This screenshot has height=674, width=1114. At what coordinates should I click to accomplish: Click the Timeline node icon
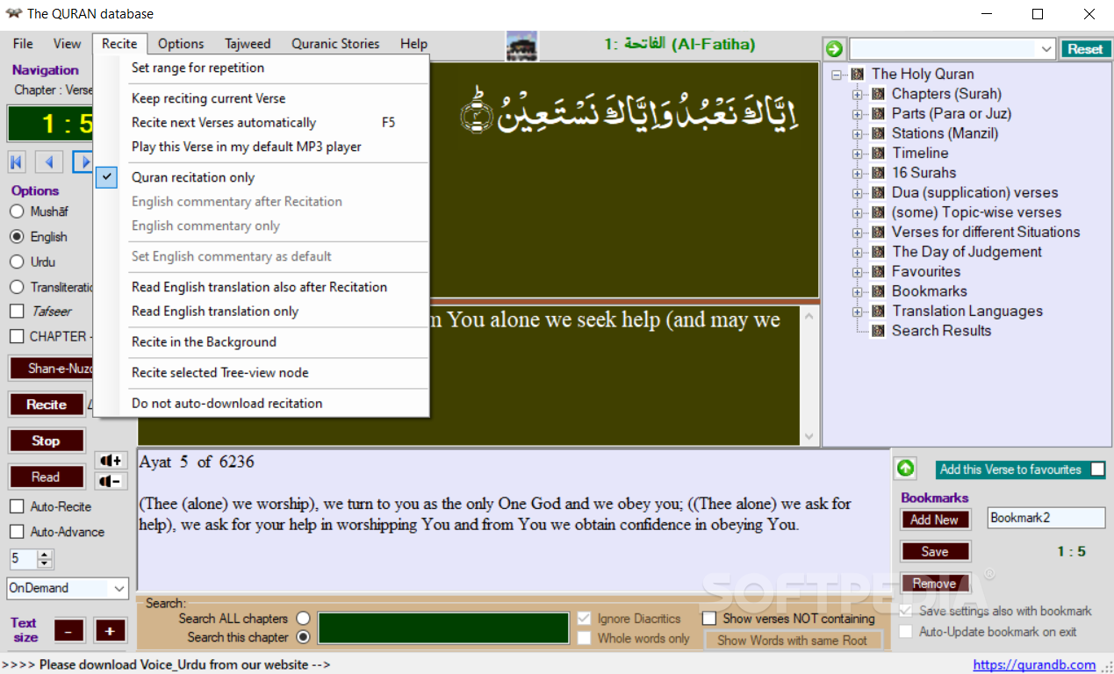(x=878, y=153)
